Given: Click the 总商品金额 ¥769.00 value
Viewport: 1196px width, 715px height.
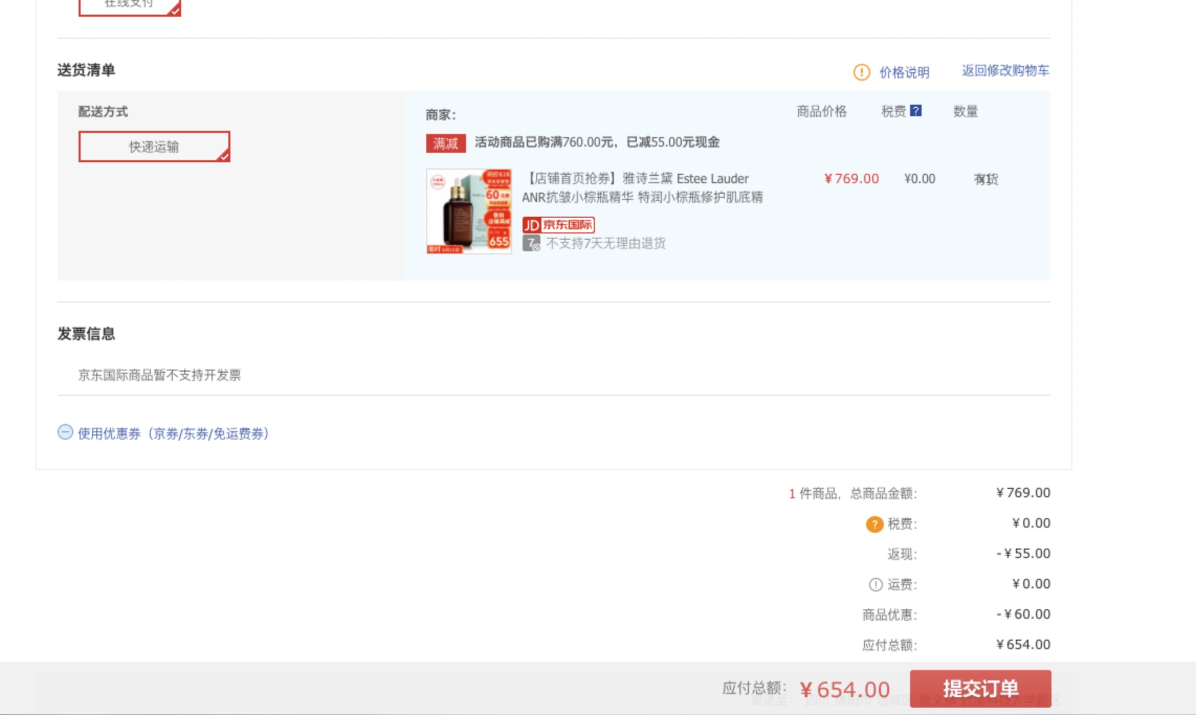Looking at the screenshot, I should (x=1023, y=493).
